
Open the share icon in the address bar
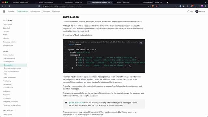(x=149, y=6)
